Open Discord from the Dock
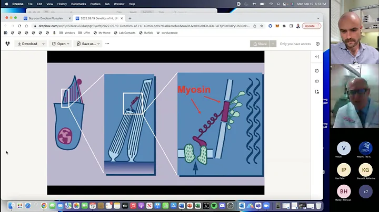This screenshot has width=379, height=212. (222, 206)
